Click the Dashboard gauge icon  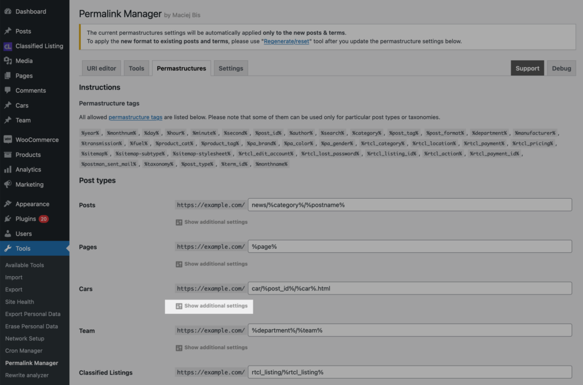[8, 11]
